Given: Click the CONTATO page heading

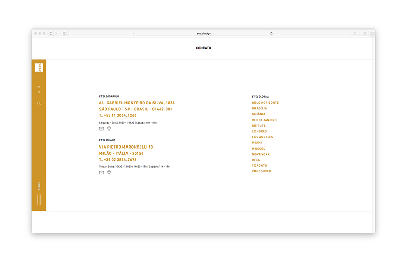Looking at the screenshot, I should (203, 48).
